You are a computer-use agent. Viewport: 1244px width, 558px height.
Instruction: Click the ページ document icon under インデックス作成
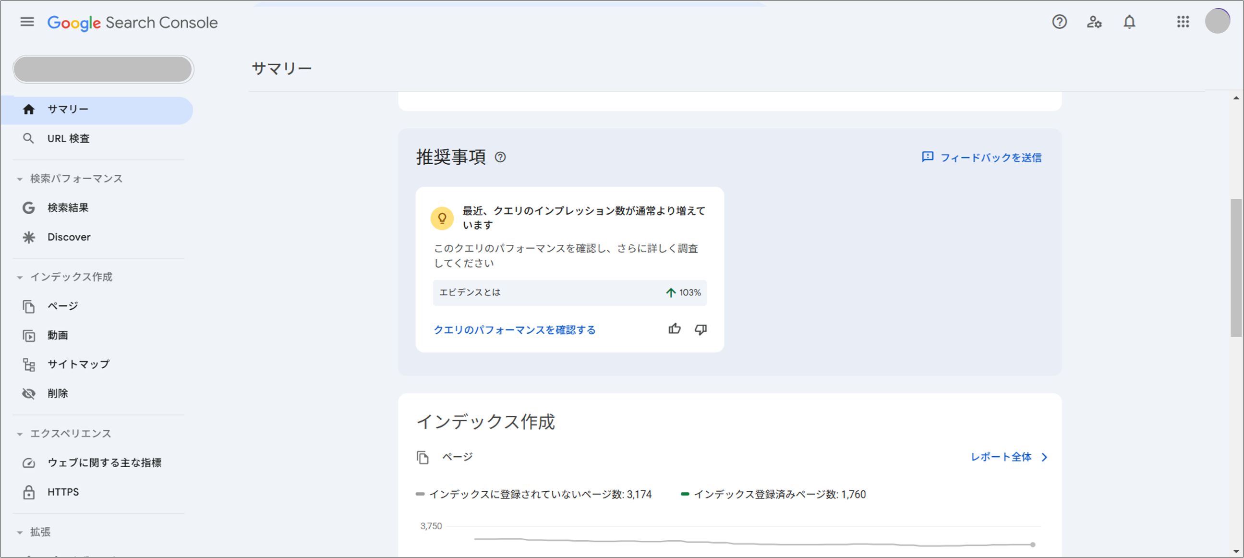[424, 457]
